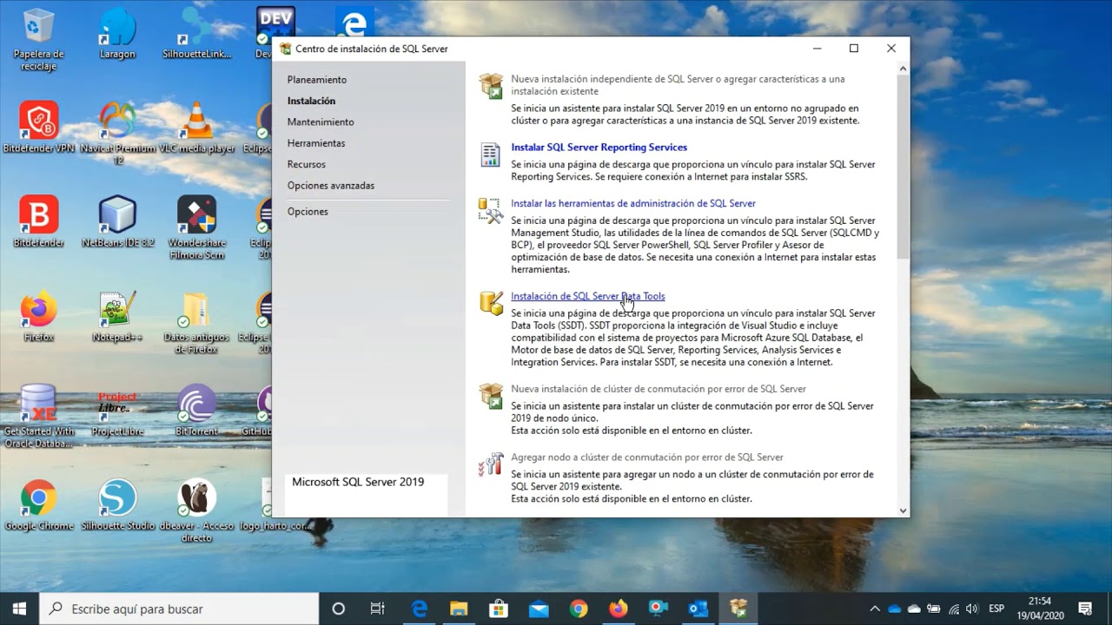
Task: Open Task View on the taskbar
Action: pyautogui.click(x=378, y=609)
